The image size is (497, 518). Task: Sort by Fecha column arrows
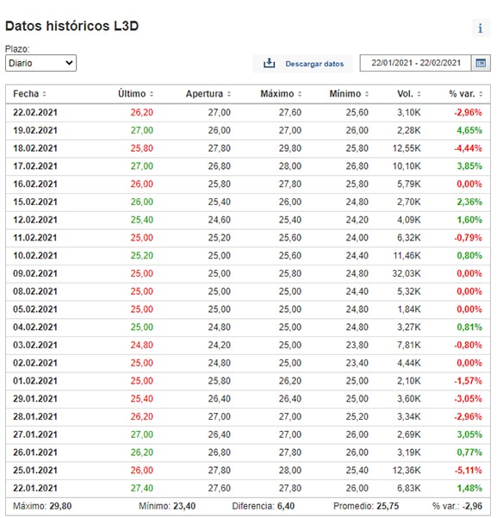[44, 94]
